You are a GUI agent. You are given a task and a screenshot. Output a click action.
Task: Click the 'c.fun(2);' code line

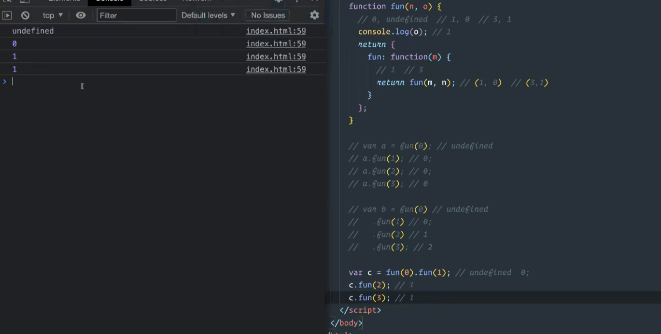369,285
